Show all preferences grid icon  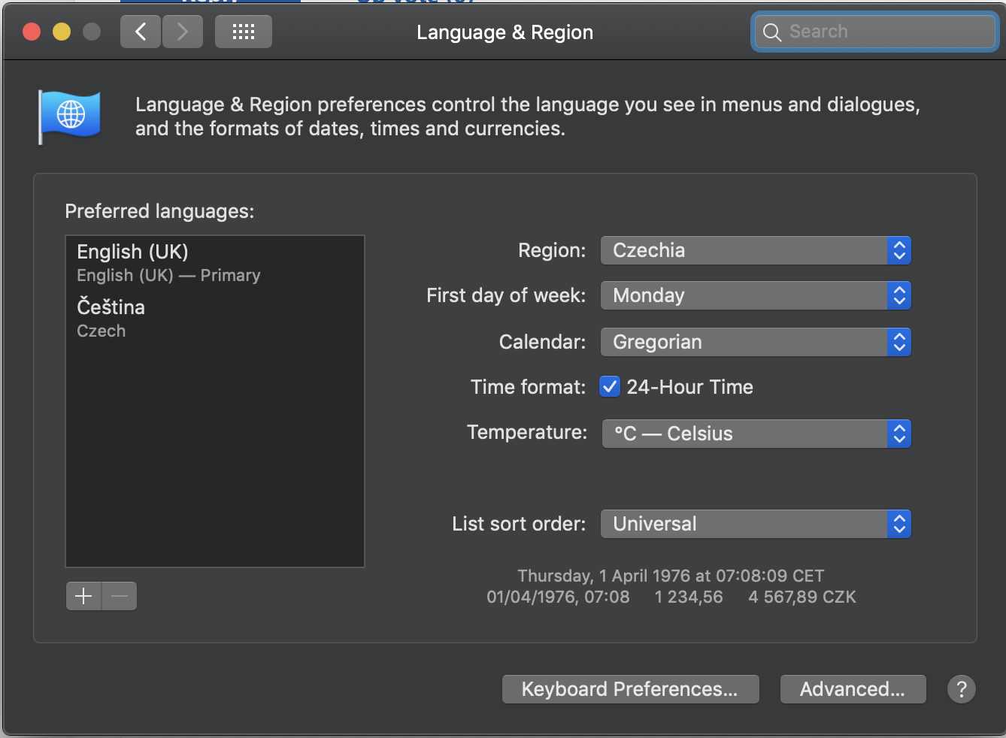tap(243, 32)
